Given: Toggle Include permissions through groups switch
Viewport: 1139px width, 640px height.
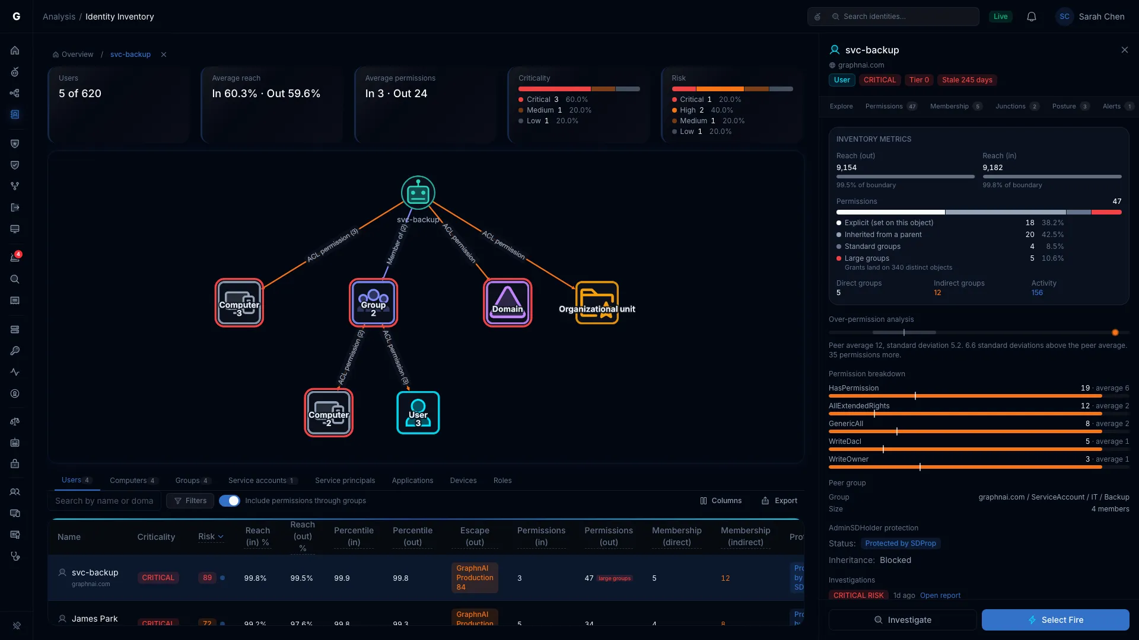Looking at the screenshot, I should point(230,501).
